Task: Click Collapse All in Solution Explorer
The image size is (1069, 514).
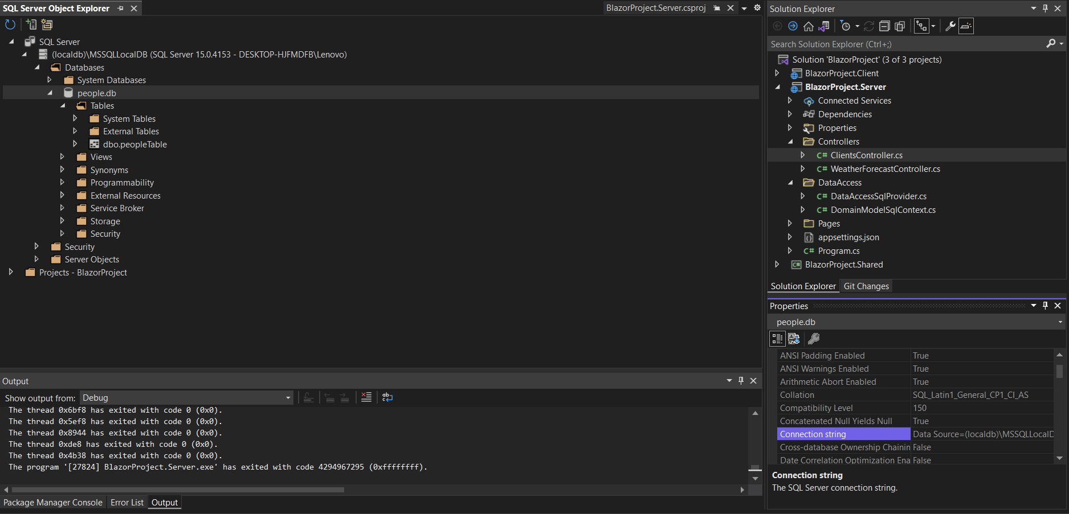Action: 884,26
